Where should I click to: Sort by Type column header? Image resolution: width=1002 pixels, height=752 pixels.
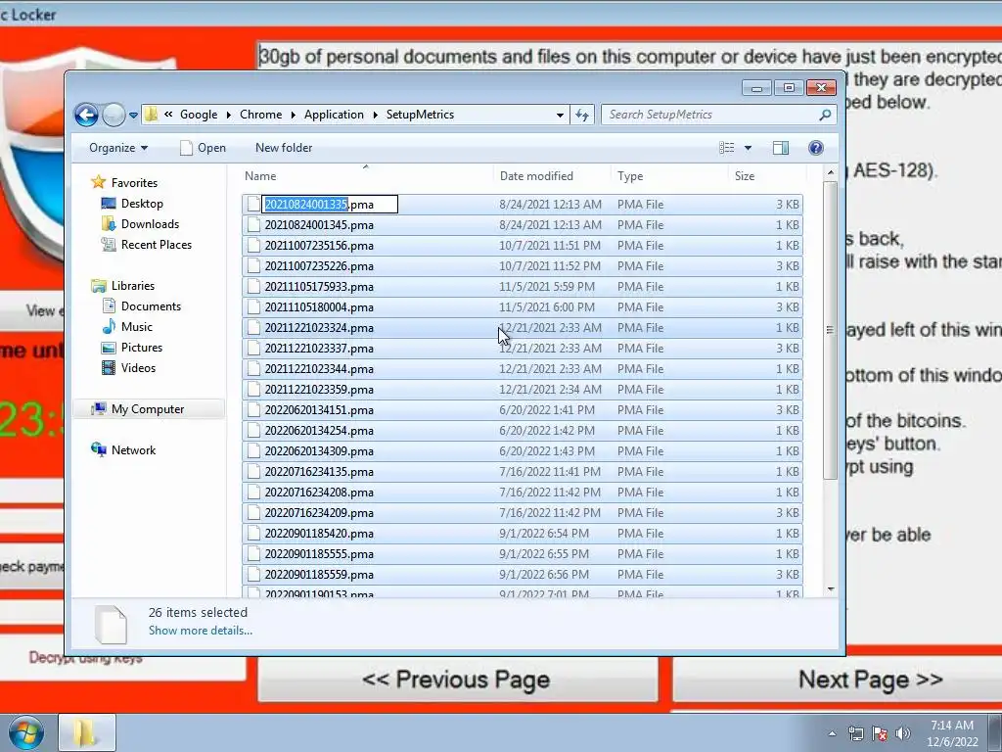(669, 176)
